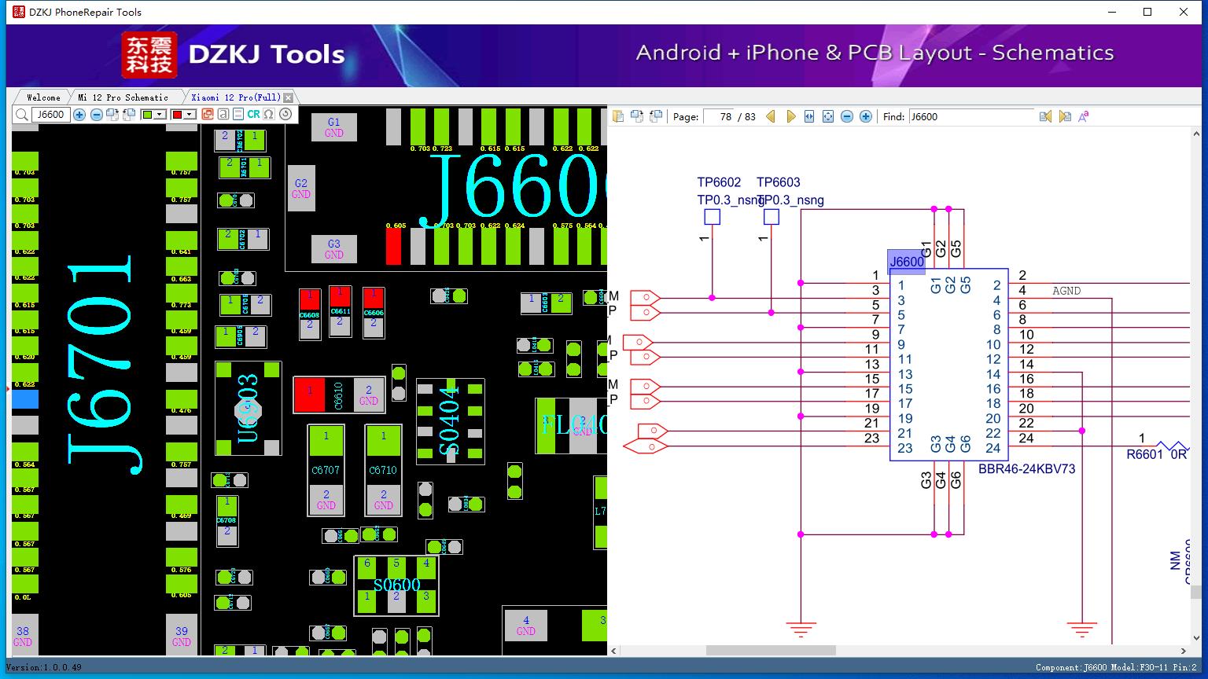Fit schematic page to width
The image size is (1208, 679).
click(x=809, y=116)
